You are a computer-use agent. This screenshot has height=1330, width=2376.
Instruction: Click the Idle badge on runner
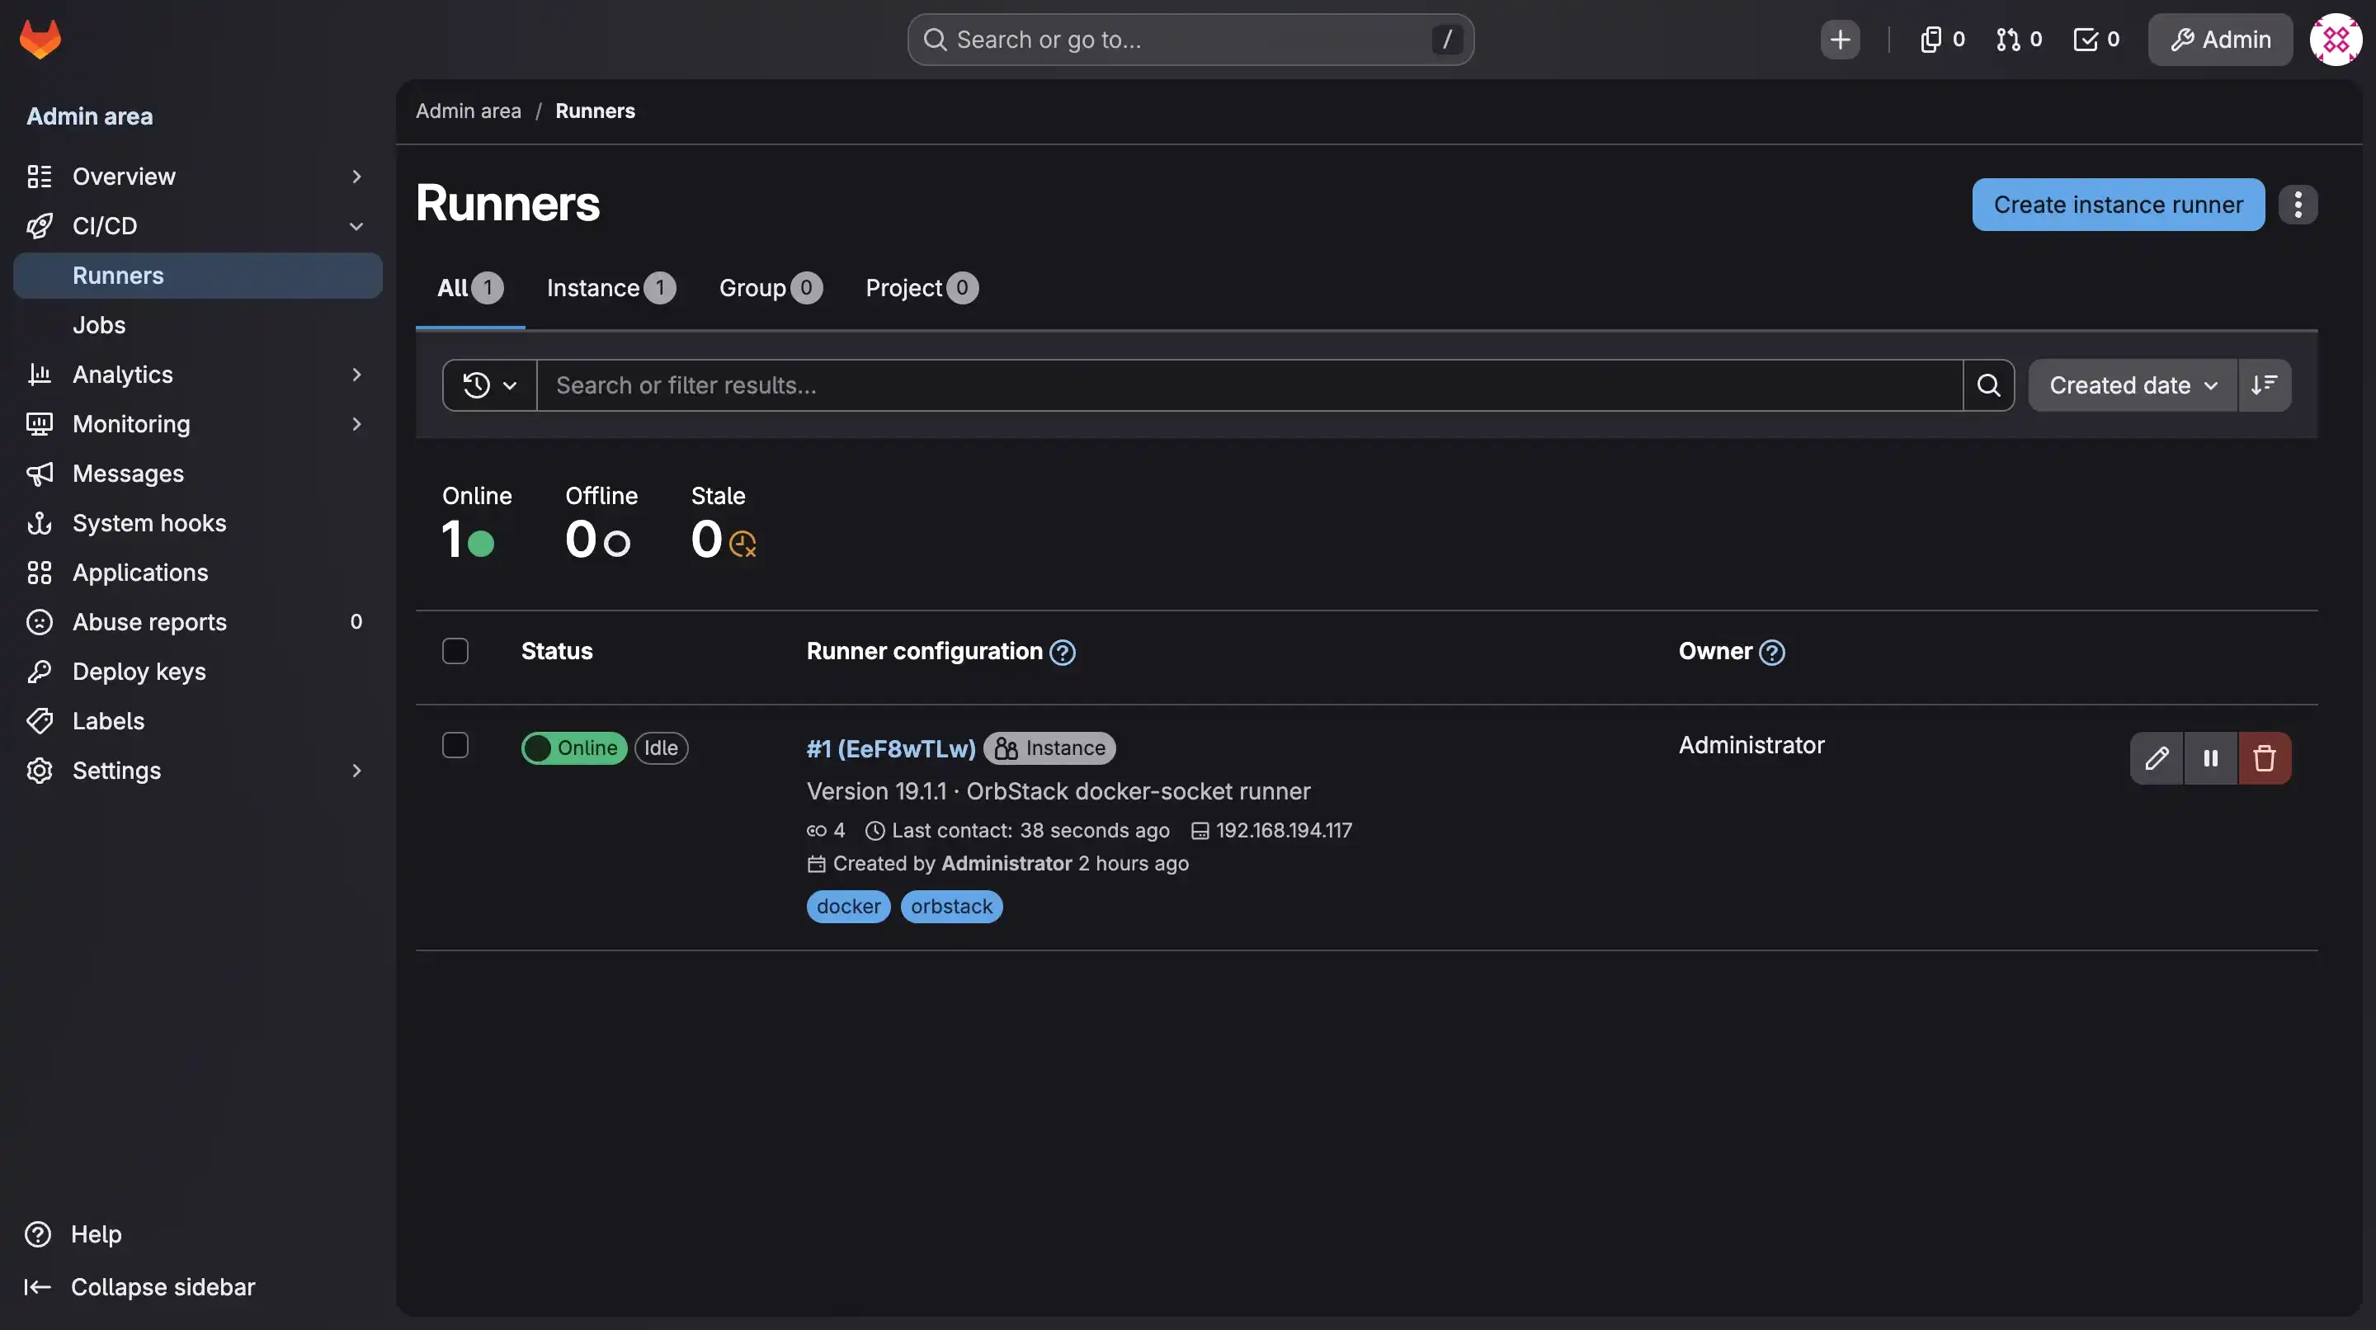[662, 748]
